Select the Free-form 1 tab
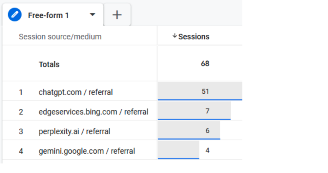The height and width of the screenshot is (173, 328). click(x=53, y=15)
